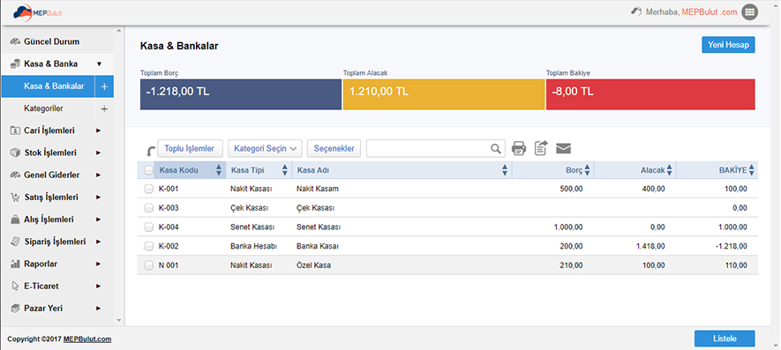Sort by Borç column arrows

point(587,170)
